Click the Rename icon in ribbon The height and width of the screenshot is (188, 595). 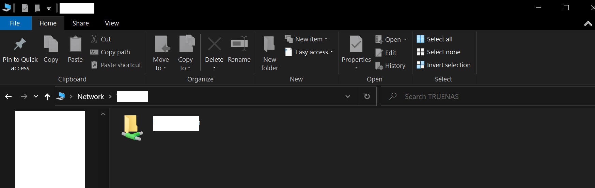point(239,44)
